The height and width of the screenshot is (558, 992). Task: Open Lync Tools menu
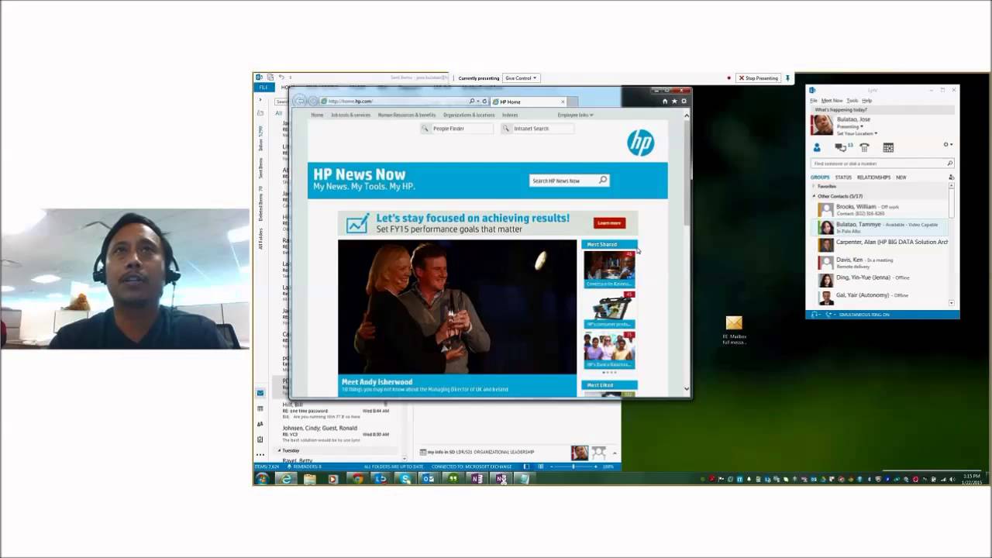[852, 101]
